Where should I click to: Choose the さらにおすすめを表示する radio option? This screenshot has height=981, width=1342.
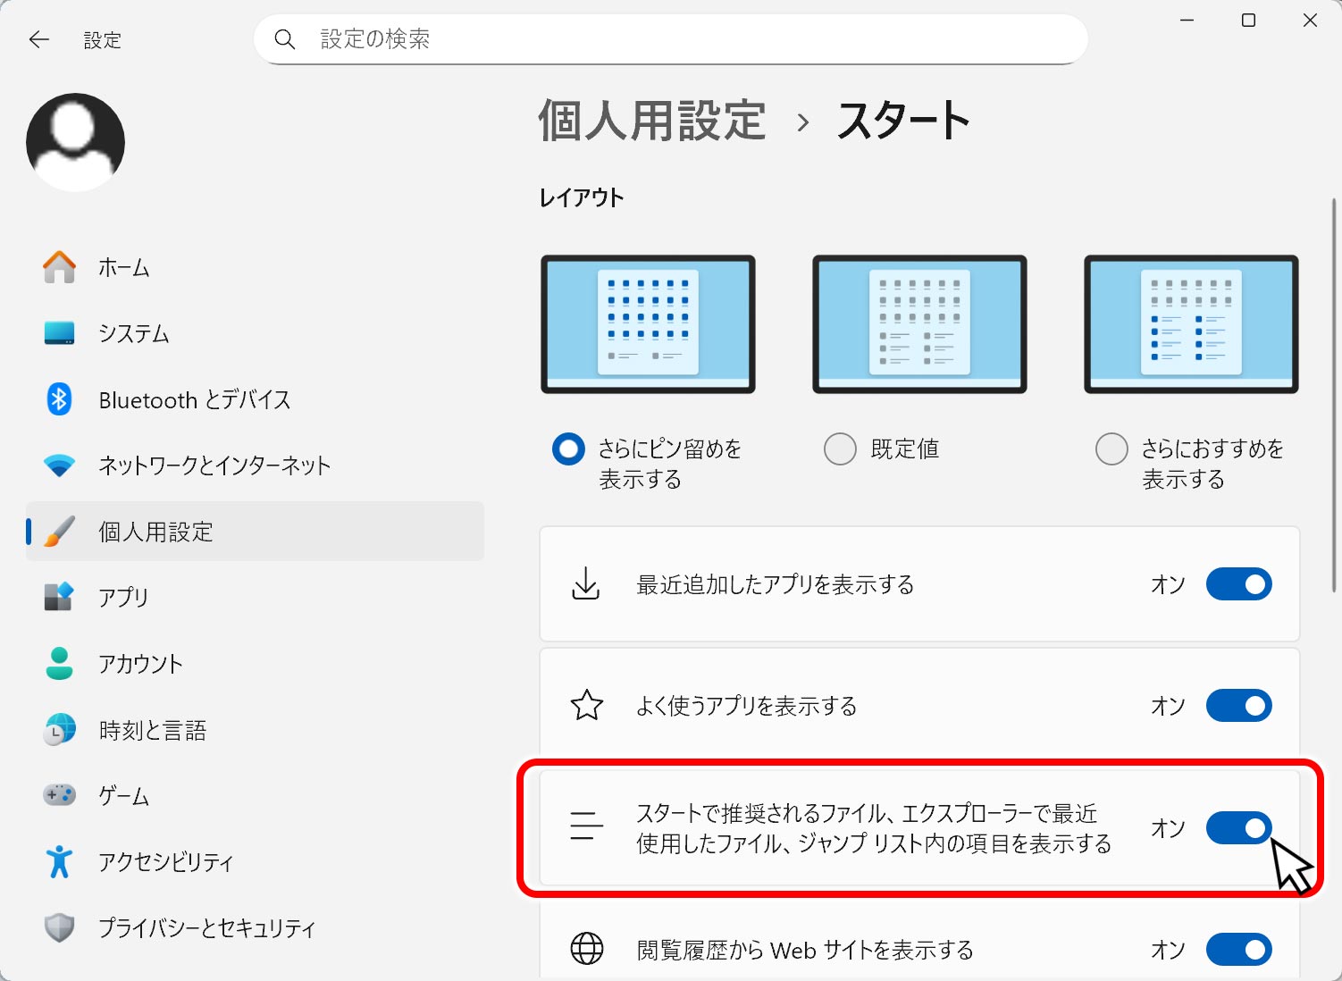tap(1111, 449)
